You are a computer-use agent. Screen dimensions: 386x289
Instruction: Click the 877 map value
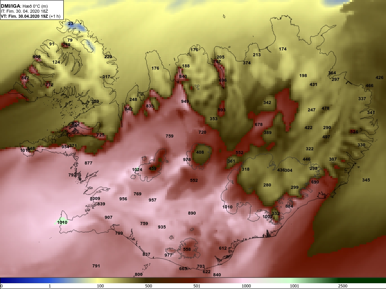pyautogui.click(x=88, y=163)
